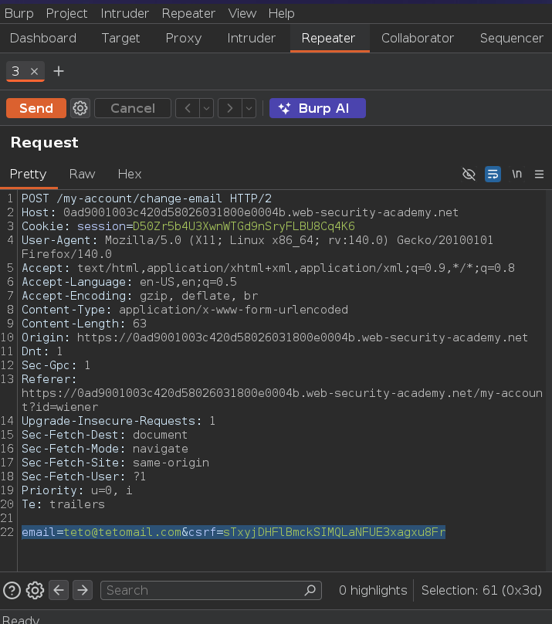Switch to the Sequencer tab
Screen dimensions: 552x624
[x=511, y=38]
